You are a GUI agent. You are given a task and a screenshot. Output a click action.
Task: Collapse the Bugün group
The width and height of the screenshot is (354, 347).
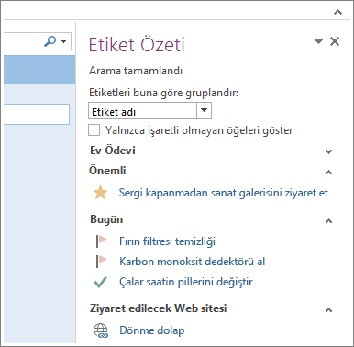(329, 221)
